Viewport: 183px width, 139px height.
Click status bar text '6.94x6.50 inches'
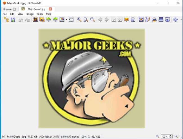pos(70,136)
